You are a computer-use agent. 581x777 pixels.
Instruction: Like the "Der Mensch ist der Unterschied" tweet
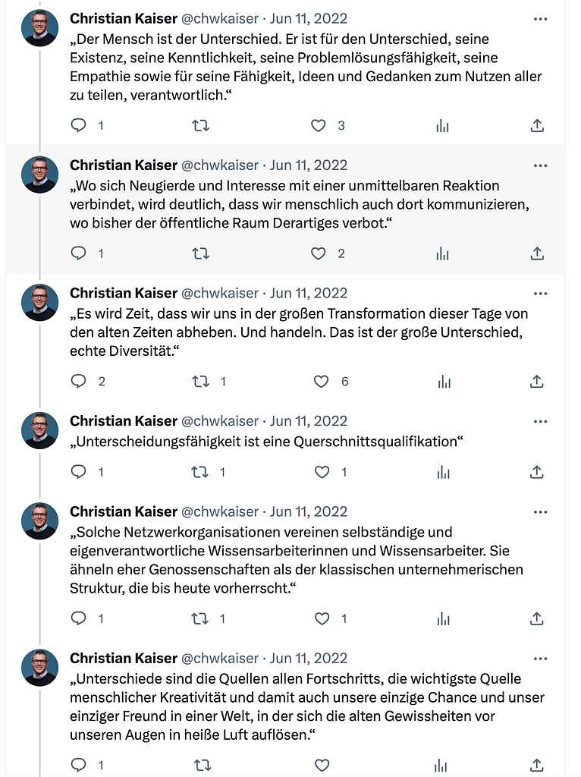coord(319,126)
